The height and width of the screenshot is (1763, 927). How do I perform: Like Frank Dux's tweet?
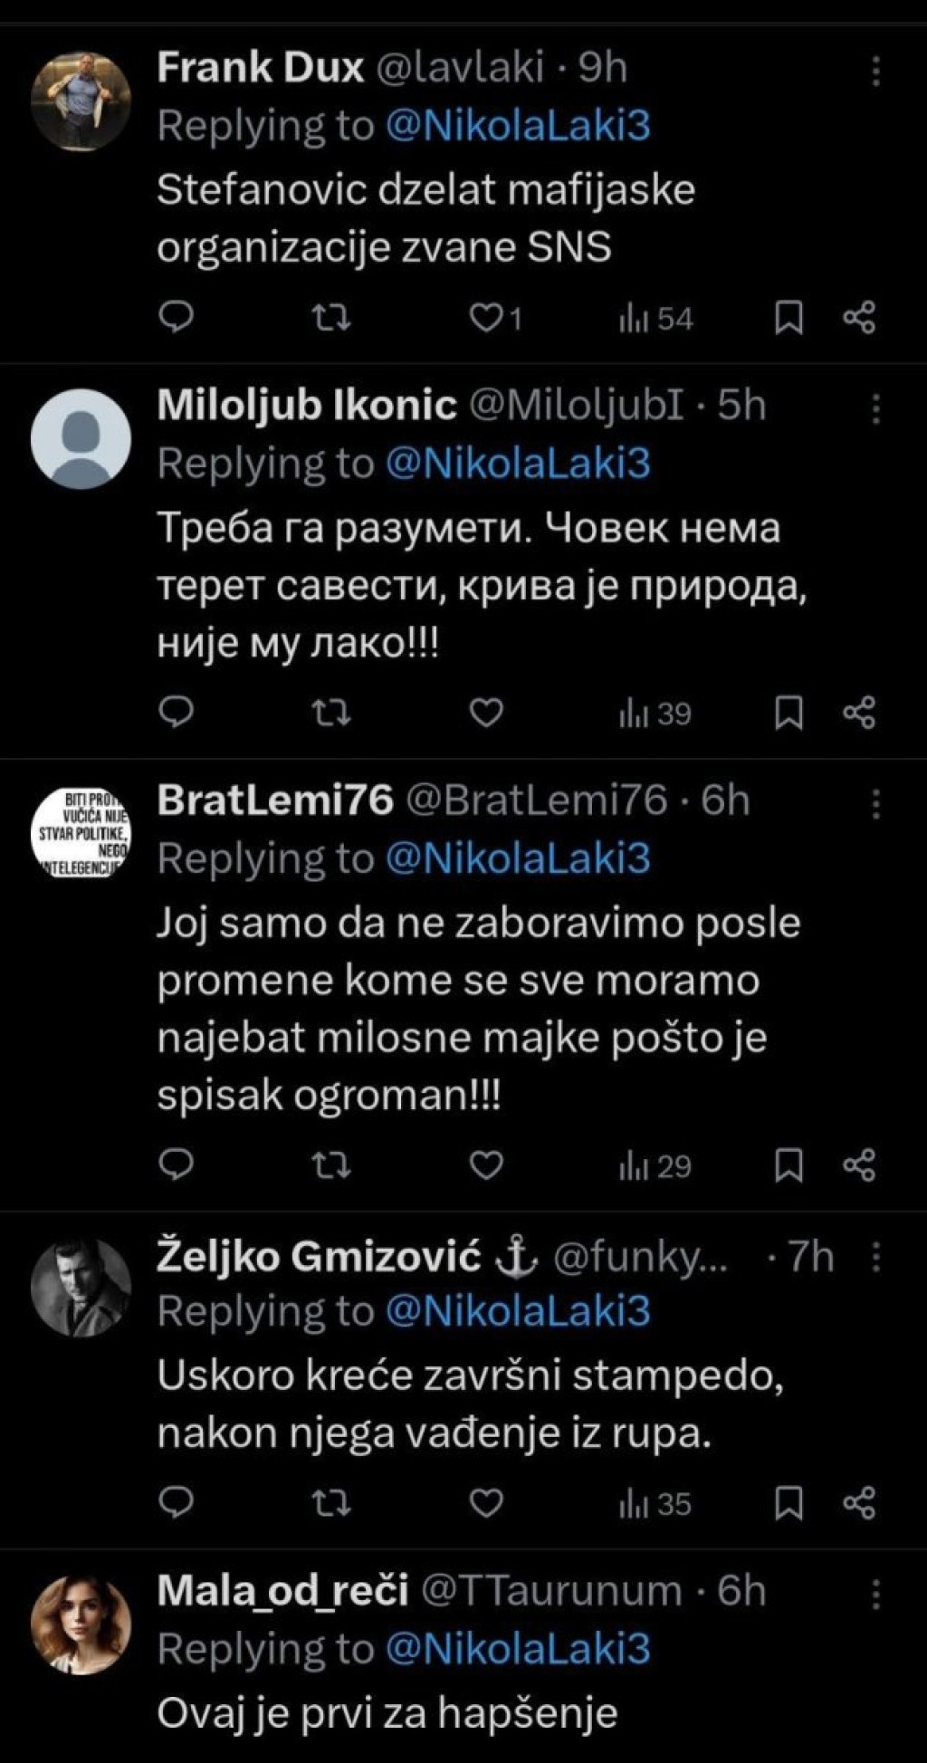pos(487,318)
